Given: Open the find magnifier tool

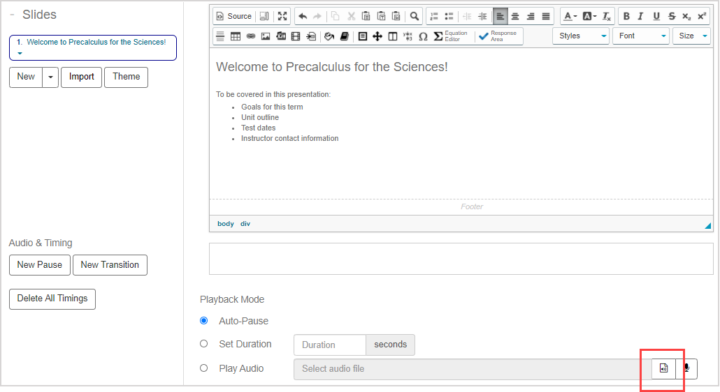Looking at the screenshot, I should pos(415,16).
